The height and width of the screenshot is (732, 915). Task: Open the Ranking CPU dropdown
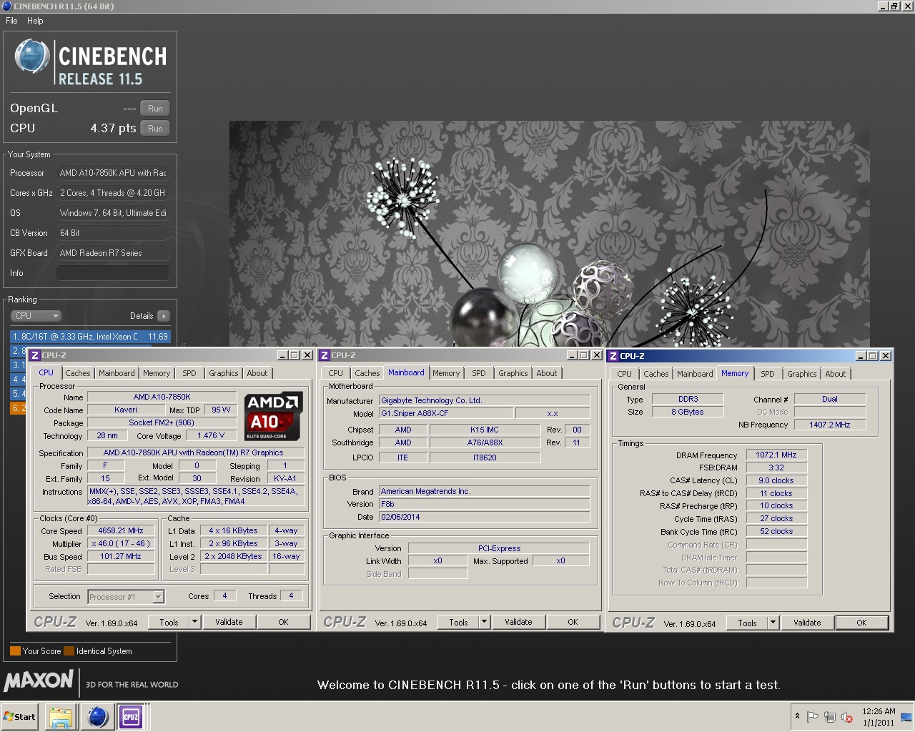[36, 316]
